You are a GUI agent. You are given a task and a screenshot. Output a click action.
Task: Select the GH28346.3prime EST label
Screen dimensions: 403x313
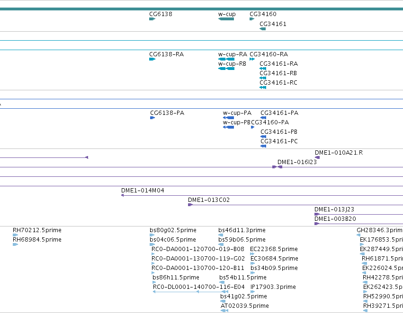coord(380,230)
